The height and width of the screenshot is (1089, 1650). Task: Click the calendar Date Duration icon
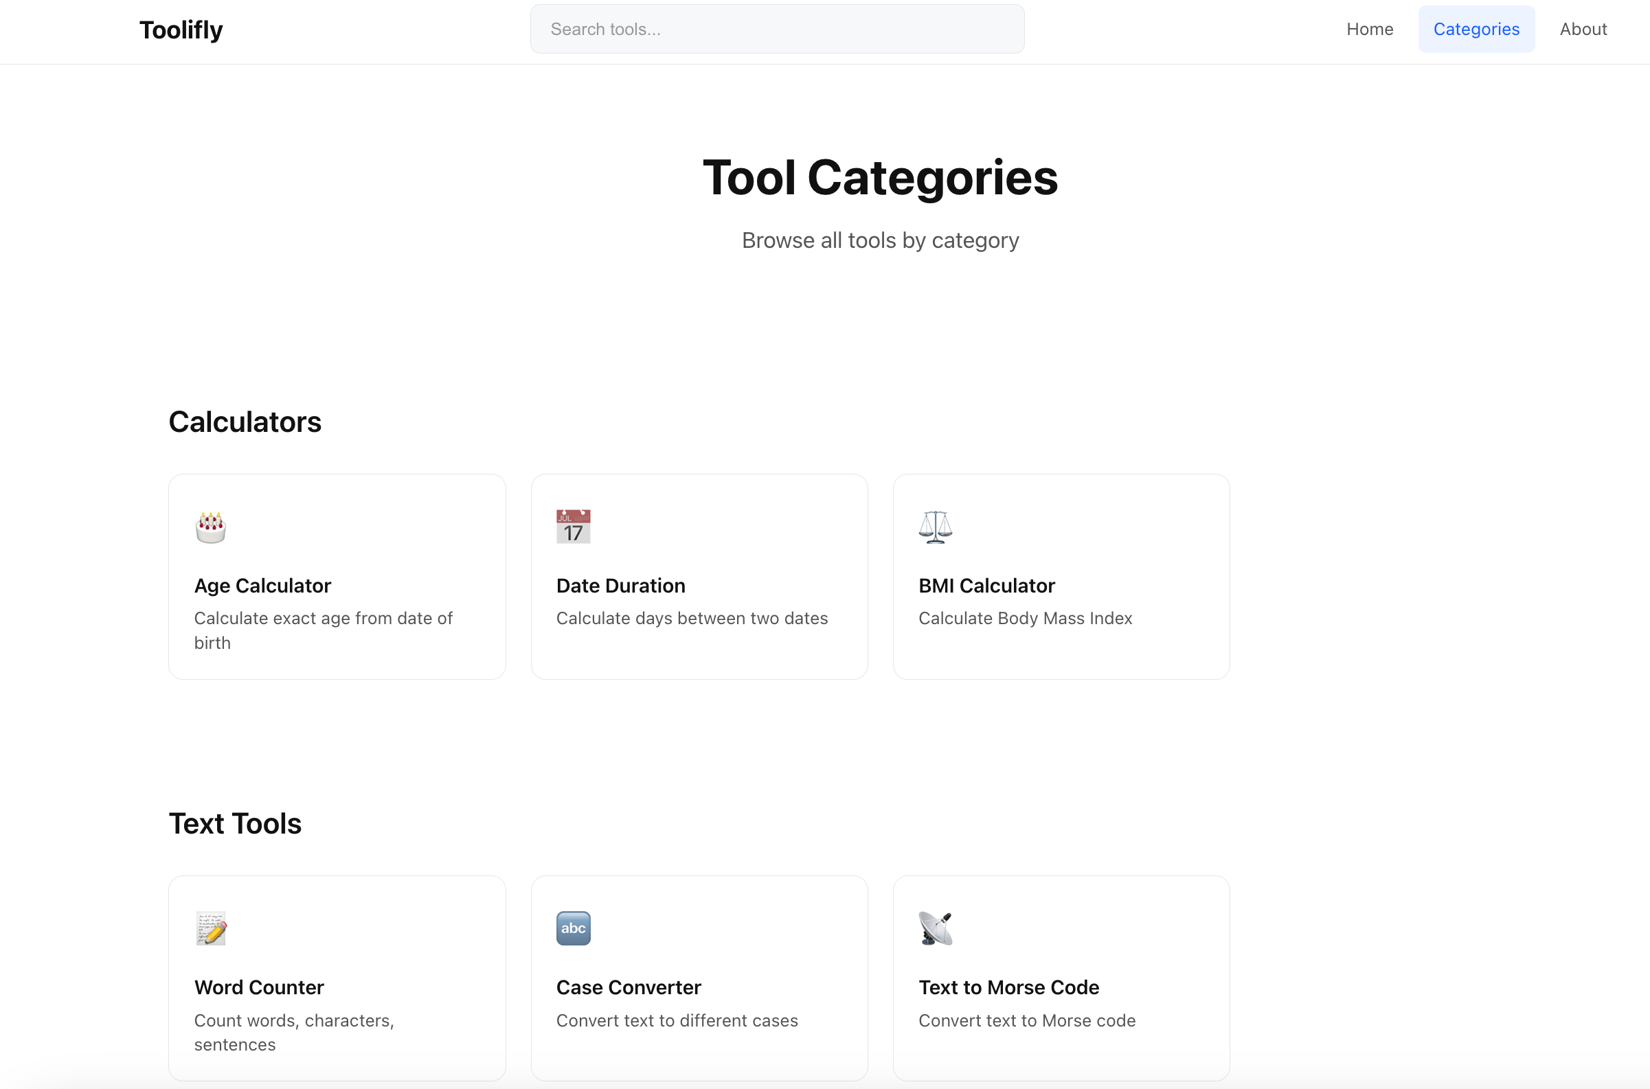click(x=573, y=527)
